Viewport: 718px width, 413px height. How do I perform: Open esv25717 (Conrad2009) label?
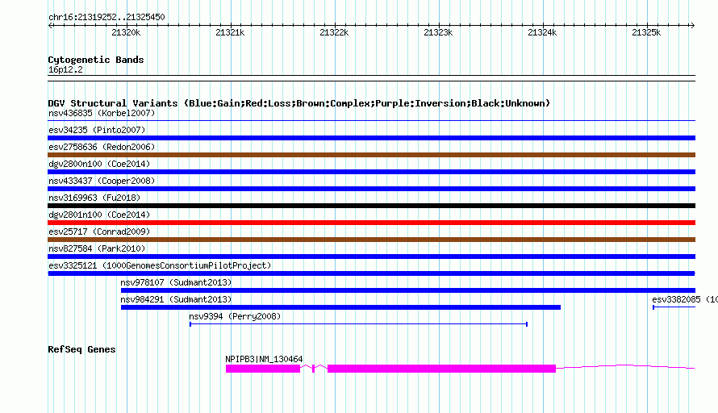99,232
